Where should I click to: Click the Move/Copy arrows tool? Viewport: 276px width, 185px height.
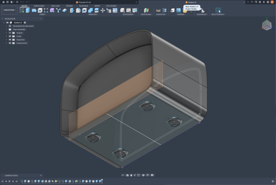[x=103, y=11]
